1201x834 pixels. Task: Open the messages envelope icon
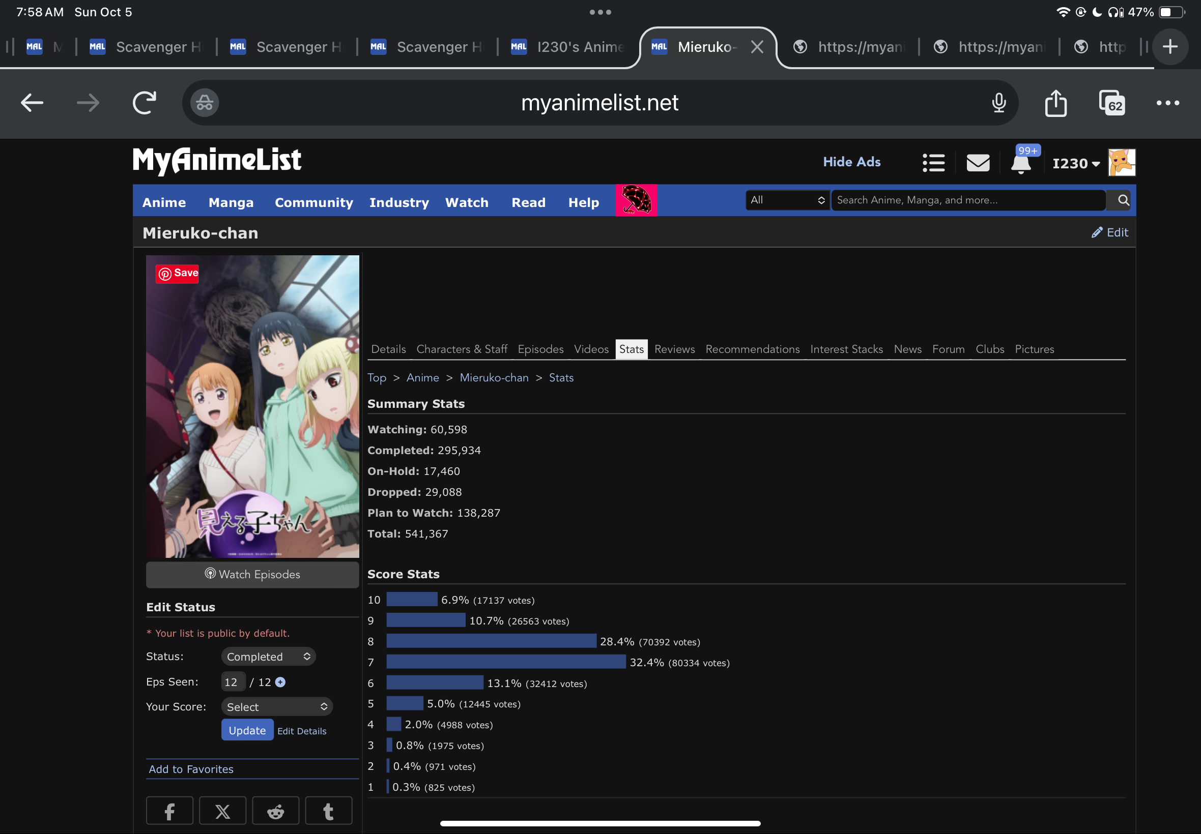(978, 163)
